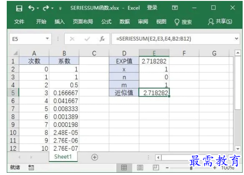This screenshot has width=244, height=175.
Task: Select column A header
Action: pyautogui.click(x=34, y=53)
